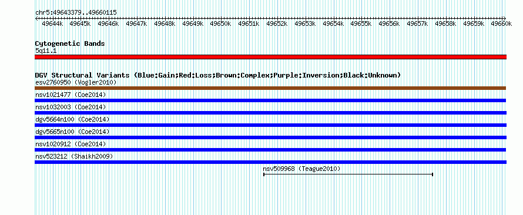Click the 49659k ruler tick label

474,23
